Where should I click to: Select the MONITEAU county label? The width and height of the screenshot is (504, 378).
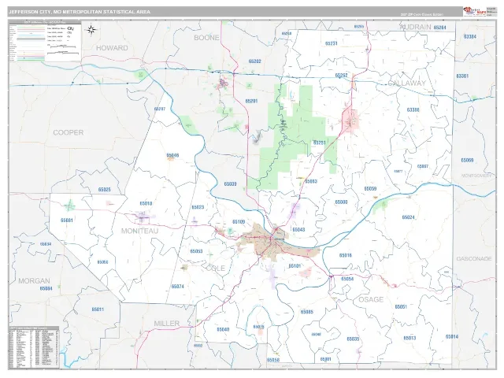tap(140, 231)
